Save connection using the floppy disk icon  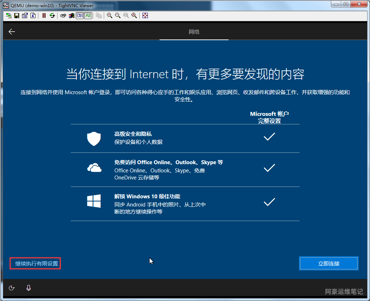17,16
